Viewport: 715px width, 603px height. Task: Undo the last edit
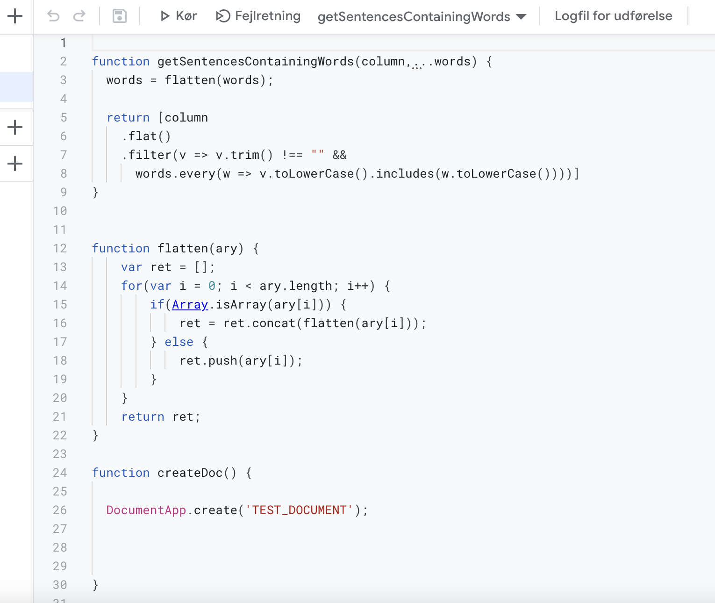tap(53, 16)
